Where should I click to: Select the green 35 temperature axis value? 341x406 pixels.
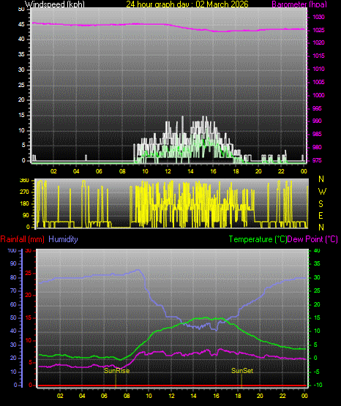317,264
